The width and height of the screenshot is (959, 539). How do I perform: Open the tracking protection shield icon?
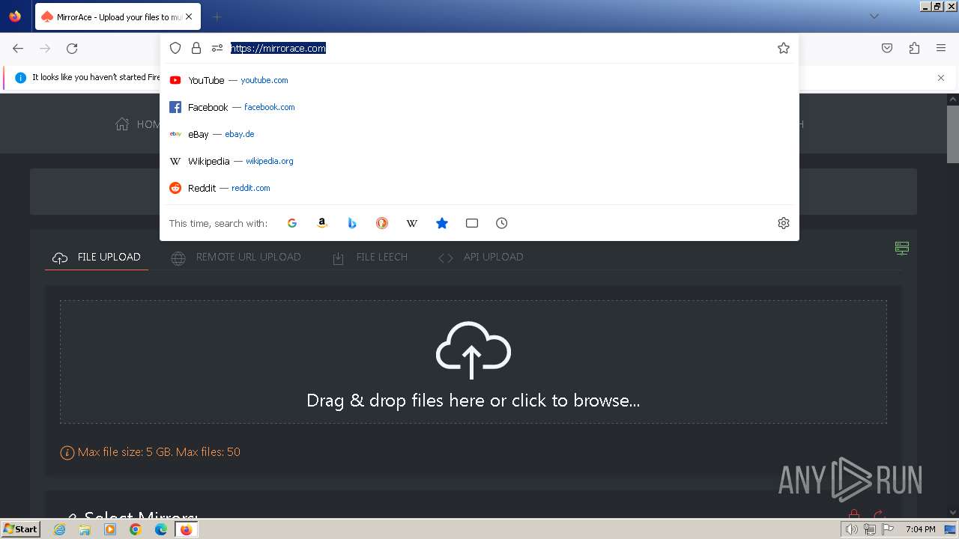tap(175, 48)
